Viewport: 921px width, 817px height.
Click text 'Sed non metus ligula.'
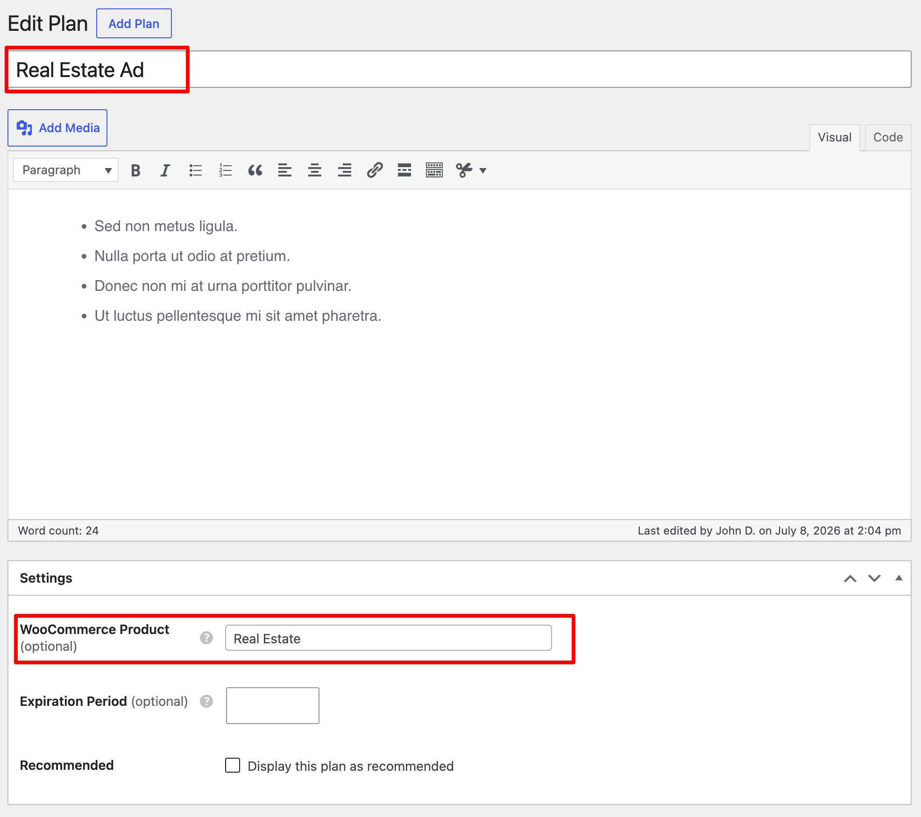point(166,226)
